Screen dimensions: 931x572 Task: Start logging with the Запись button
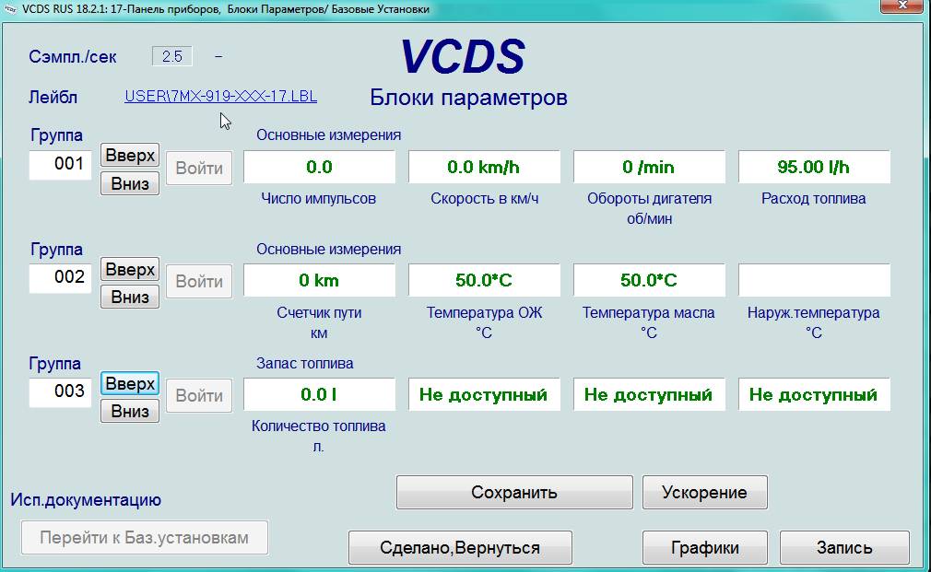[844, 547]
